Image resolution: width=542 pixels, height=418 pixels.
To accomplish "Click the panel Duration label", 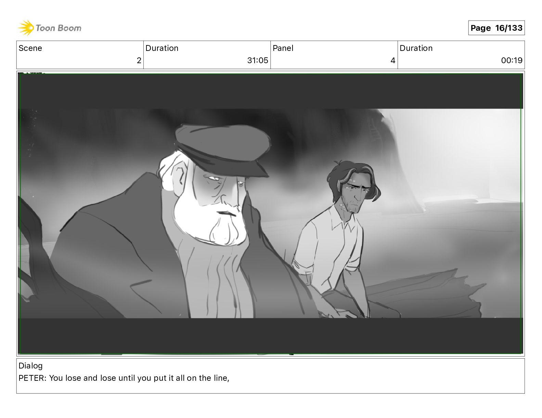I will click(x=416, y=48).
